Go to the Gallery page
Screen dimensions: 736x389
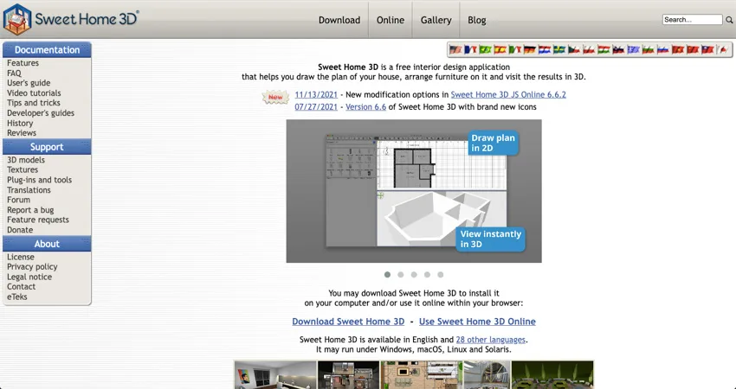tap(436, 20)
